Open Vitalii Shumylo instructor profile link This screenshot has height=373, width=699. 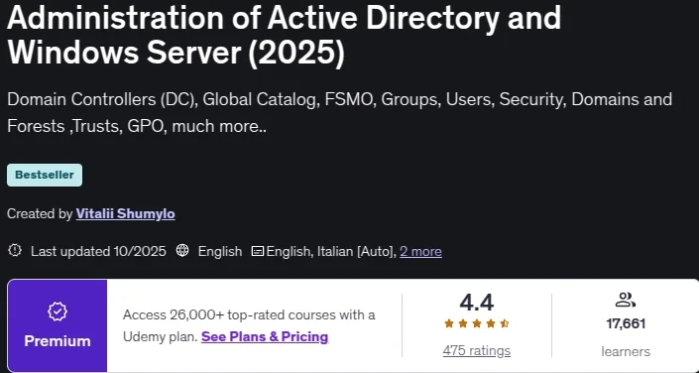[125, 213]
